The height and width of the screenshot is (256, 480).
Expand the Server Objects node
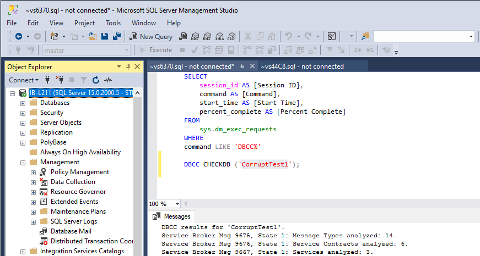coord(23,123)
